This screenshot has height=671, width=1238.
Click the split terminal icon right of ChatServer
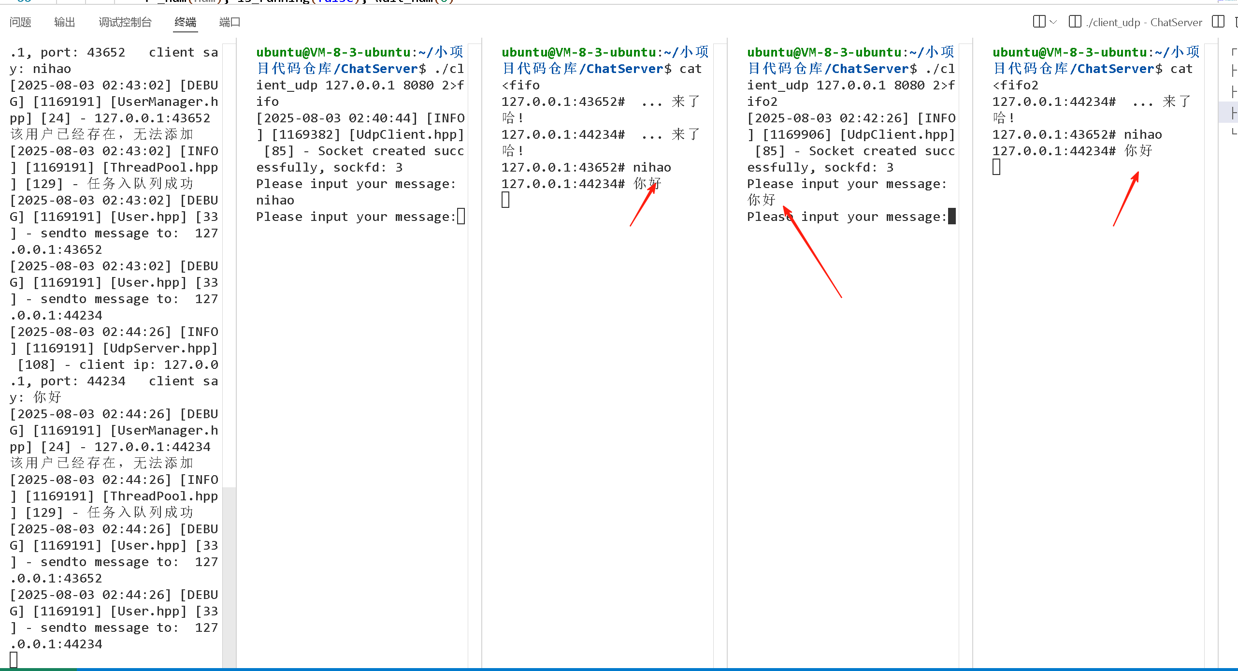pyautogui.click(x=1218, y=22)
